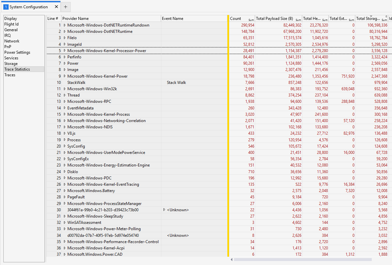The width and height of the screenshot is (392, 265).
Task: Expand the FileIo provider row
Action: click(64, 38)
